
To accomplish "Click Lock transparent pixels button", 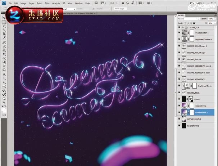I will pyautogui.click(x=185, y=23).
